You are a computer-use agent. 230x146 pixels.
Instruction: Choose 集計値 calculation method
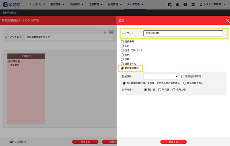(x=145, y=90)
